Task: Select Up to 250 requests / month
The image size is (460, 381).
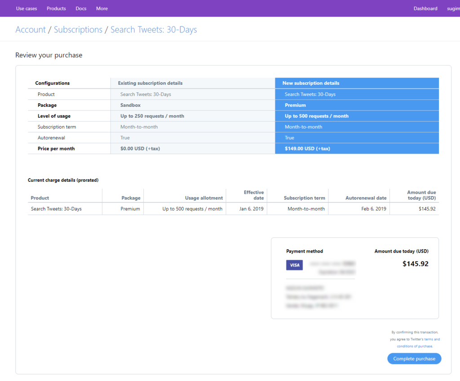Action: pos(152,116)
